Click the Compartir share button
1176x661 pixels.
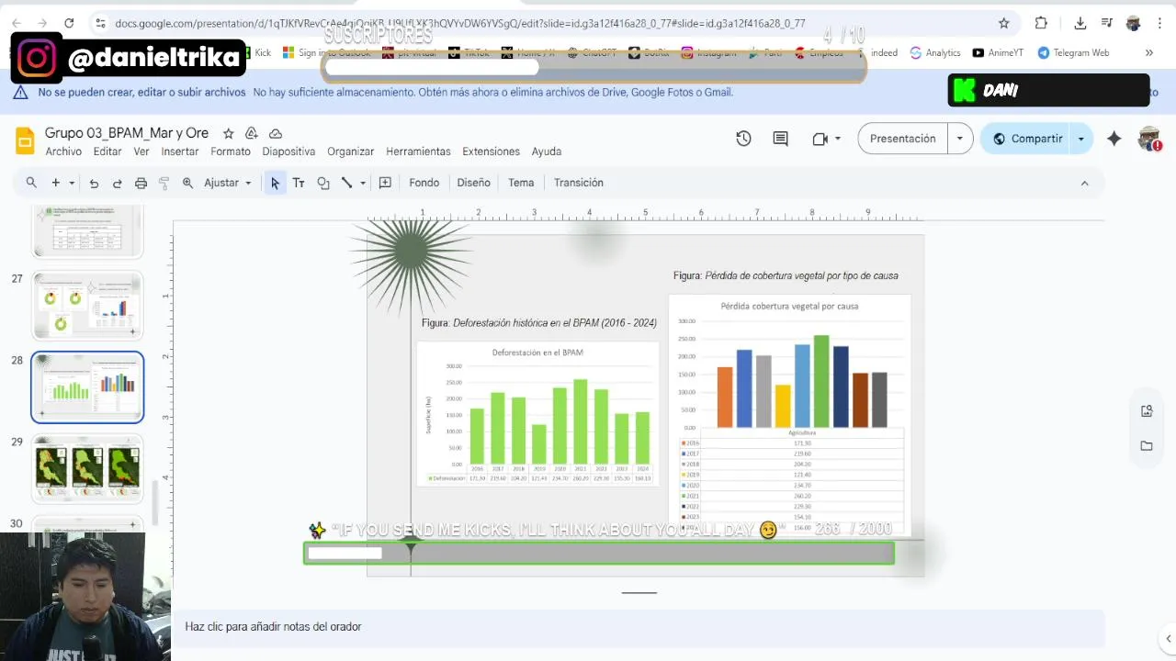(x=1027, y=139)
